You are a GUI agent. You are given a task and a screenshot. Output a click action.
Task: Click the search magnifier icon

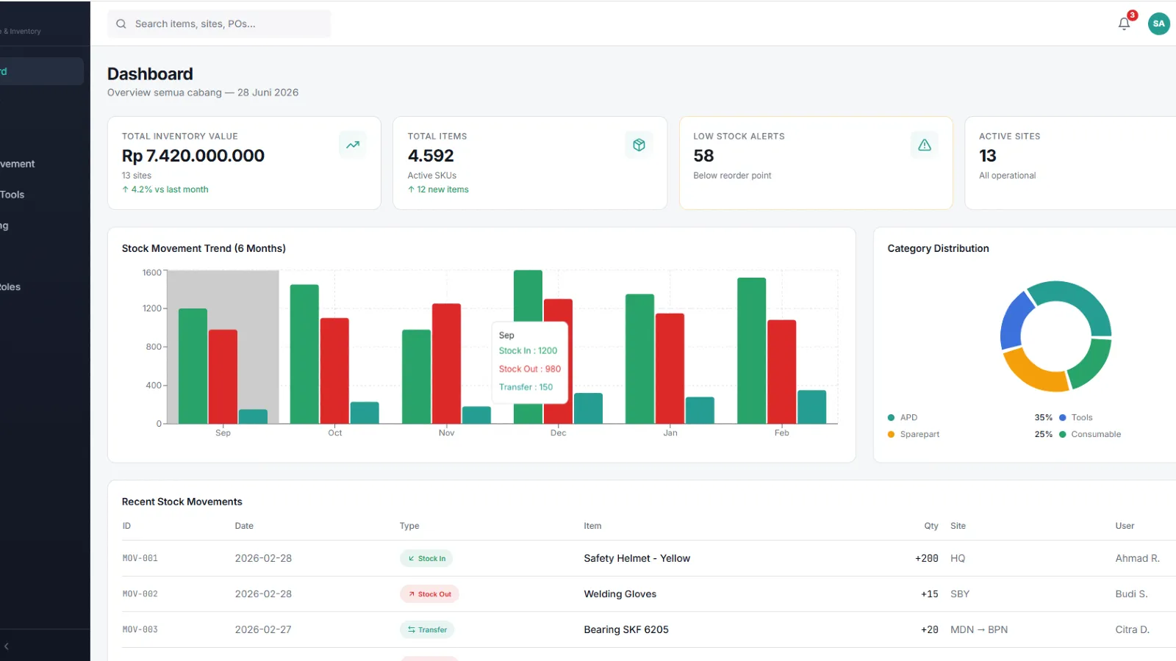point(121,24)
